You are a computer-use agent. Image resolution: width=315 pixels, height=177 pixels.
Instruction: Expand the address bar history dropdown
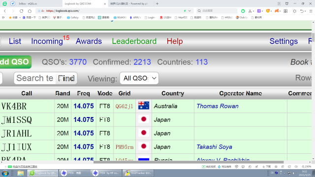[189, 11]
